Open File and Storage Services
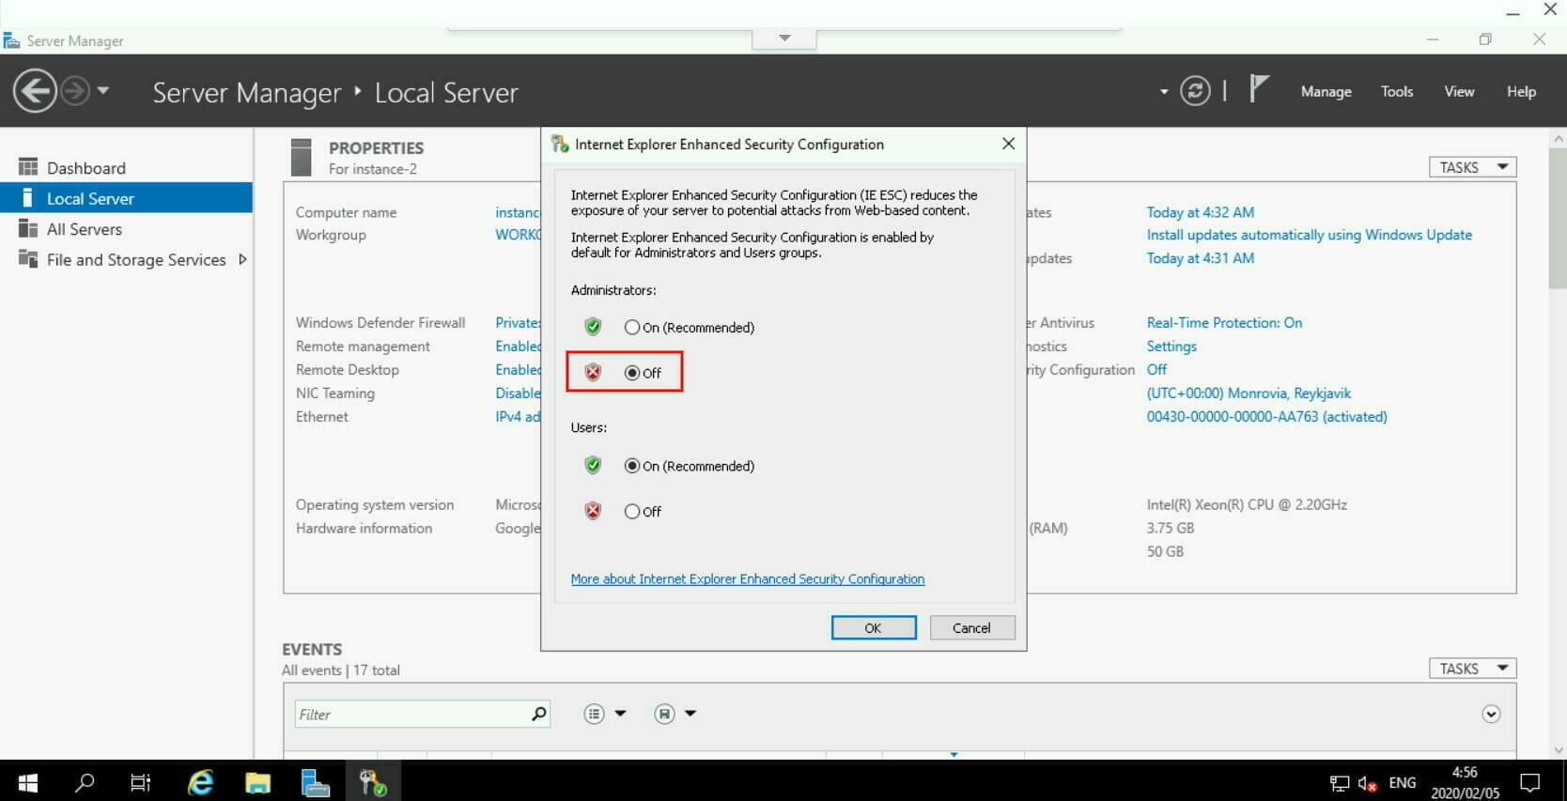 [x=136, y=260]
